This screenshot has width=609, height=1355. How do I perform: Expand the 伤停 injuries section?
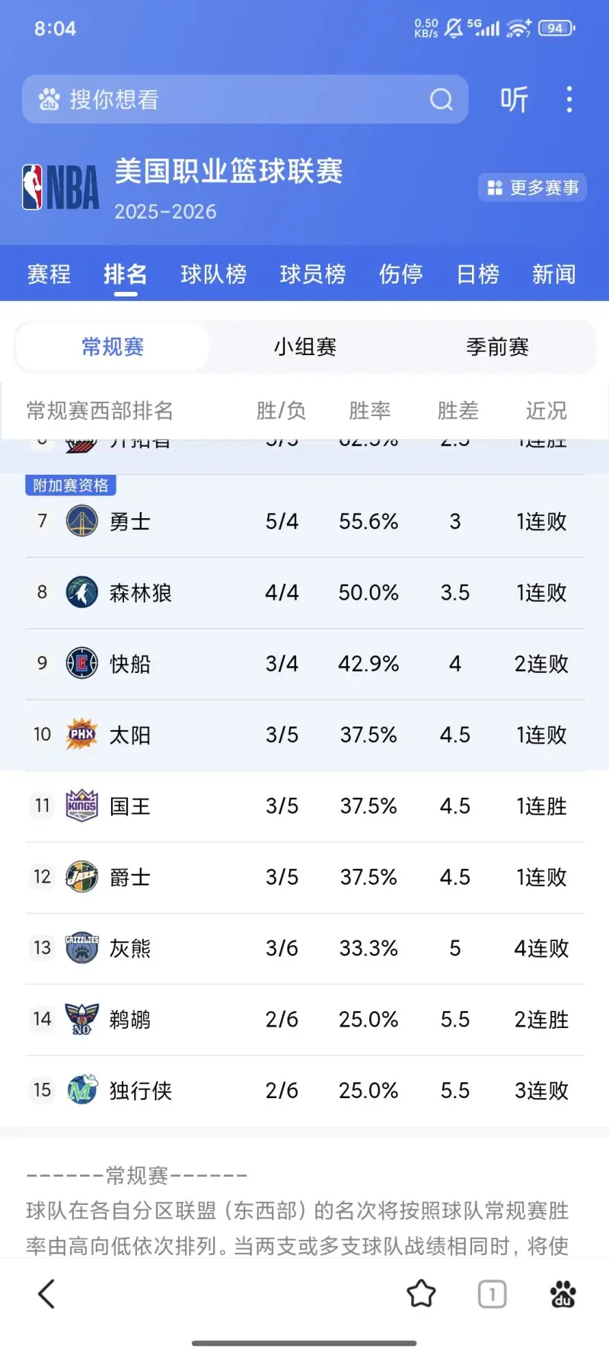coord(400,274)
